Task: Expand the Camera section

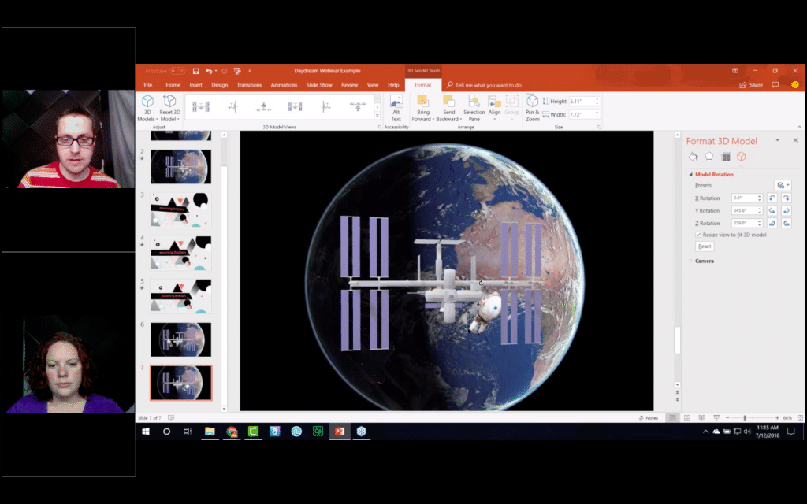Action: point(704,261)
